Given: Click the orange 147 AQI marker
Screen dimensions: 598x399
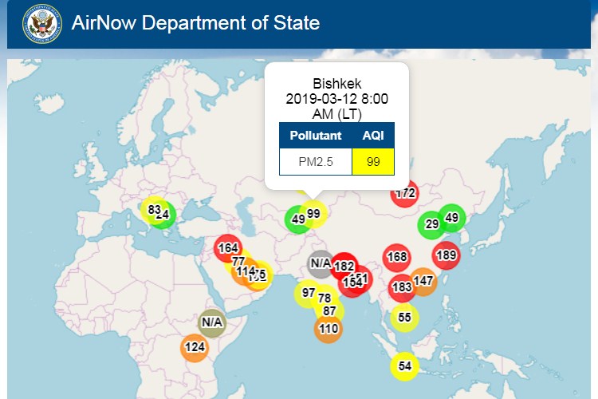Looking at the screenshot, I should 423,281.
